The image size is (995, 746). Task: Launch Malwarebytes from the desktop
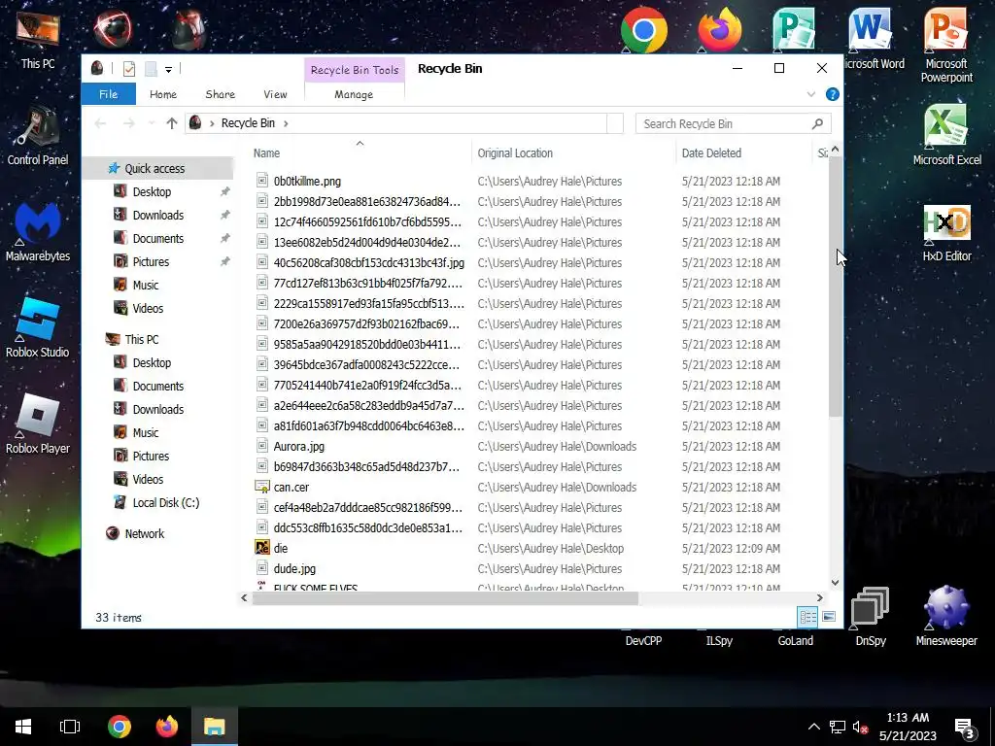point(38,232)
